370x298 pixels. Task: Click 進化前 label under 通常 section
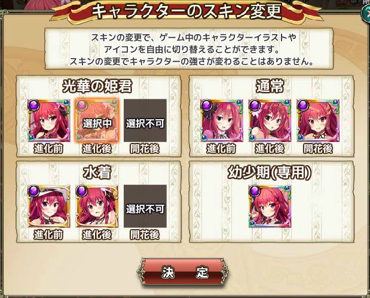click(x=221, y=149)
